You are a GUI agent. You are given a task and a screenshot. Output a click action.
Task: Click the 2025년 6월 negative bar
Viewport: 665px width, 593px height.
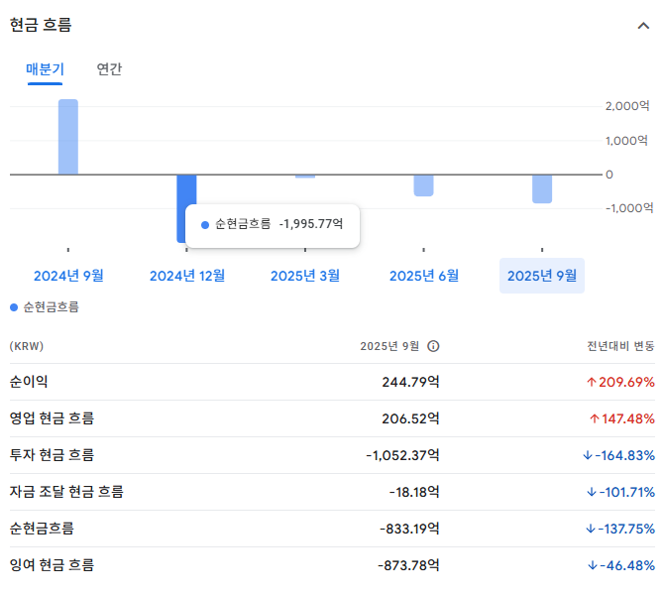[423, 185]
